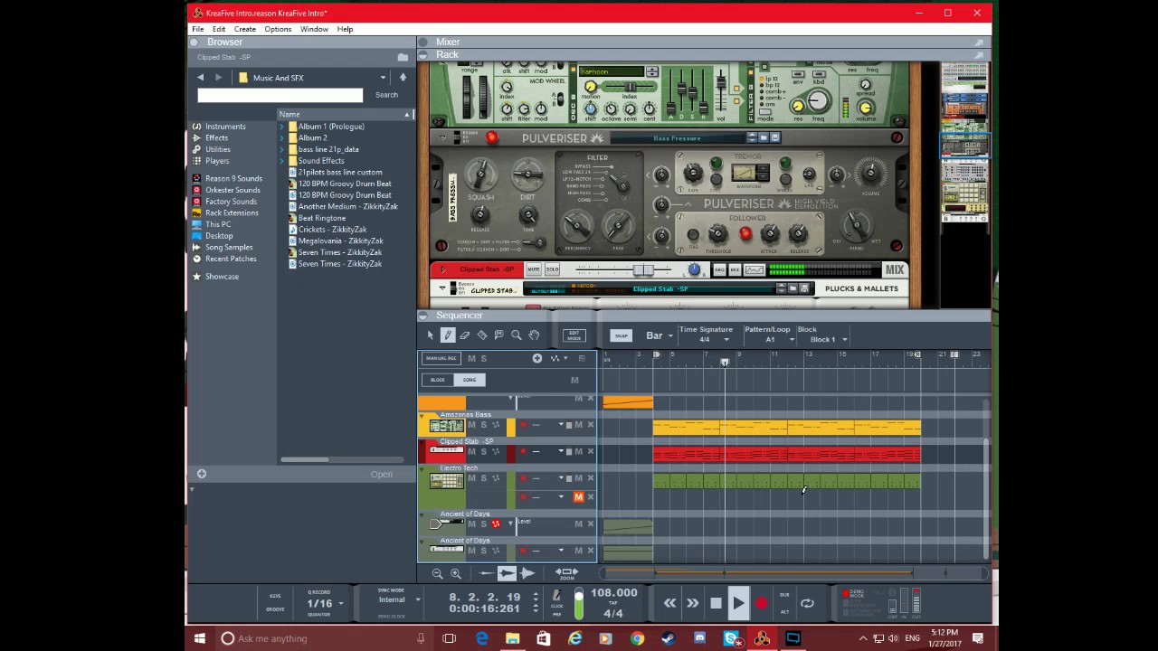Open the Edit menu
The width and height of the screenshot is (1158, 651).
(219, 29)
